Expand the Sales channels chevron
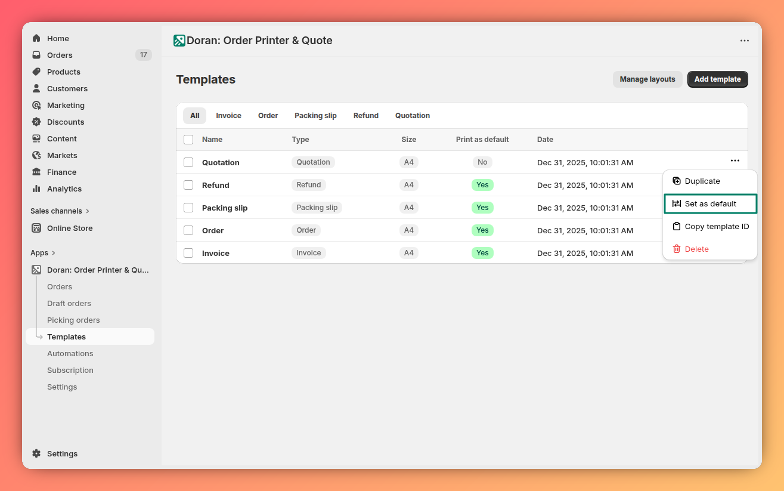 coord(88,211)
